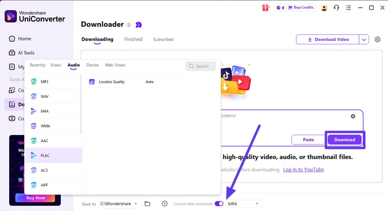388x211 pixels.
Task: Click the Buy Now banner button
Action: [x=35, y=198]
